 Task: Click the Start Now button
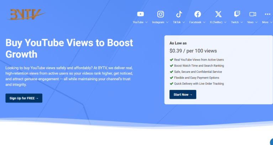183,95
